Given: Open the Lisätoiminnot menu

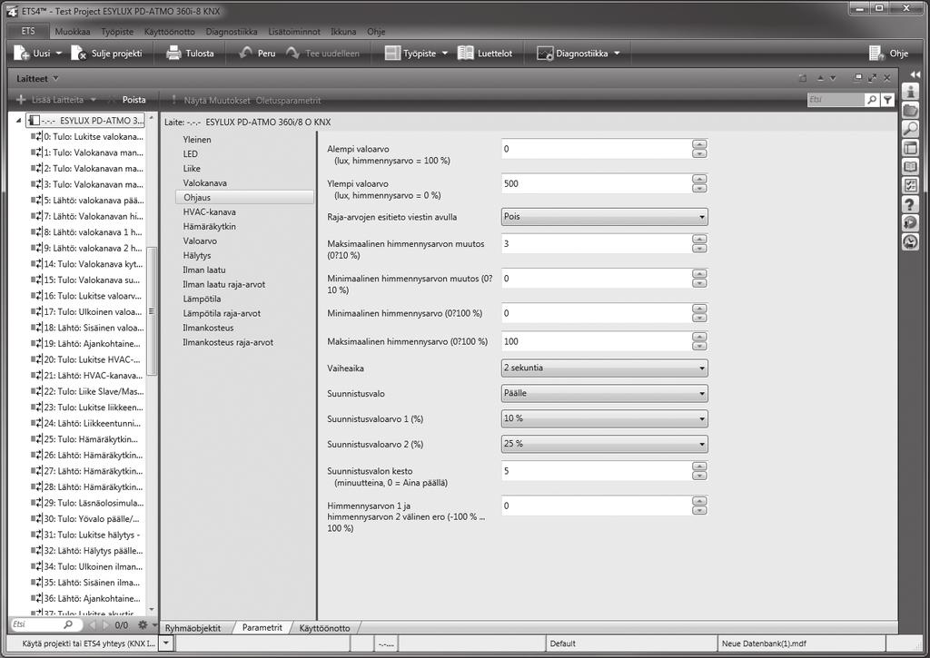Looking at the screenshot, I should tap(294, 32).
